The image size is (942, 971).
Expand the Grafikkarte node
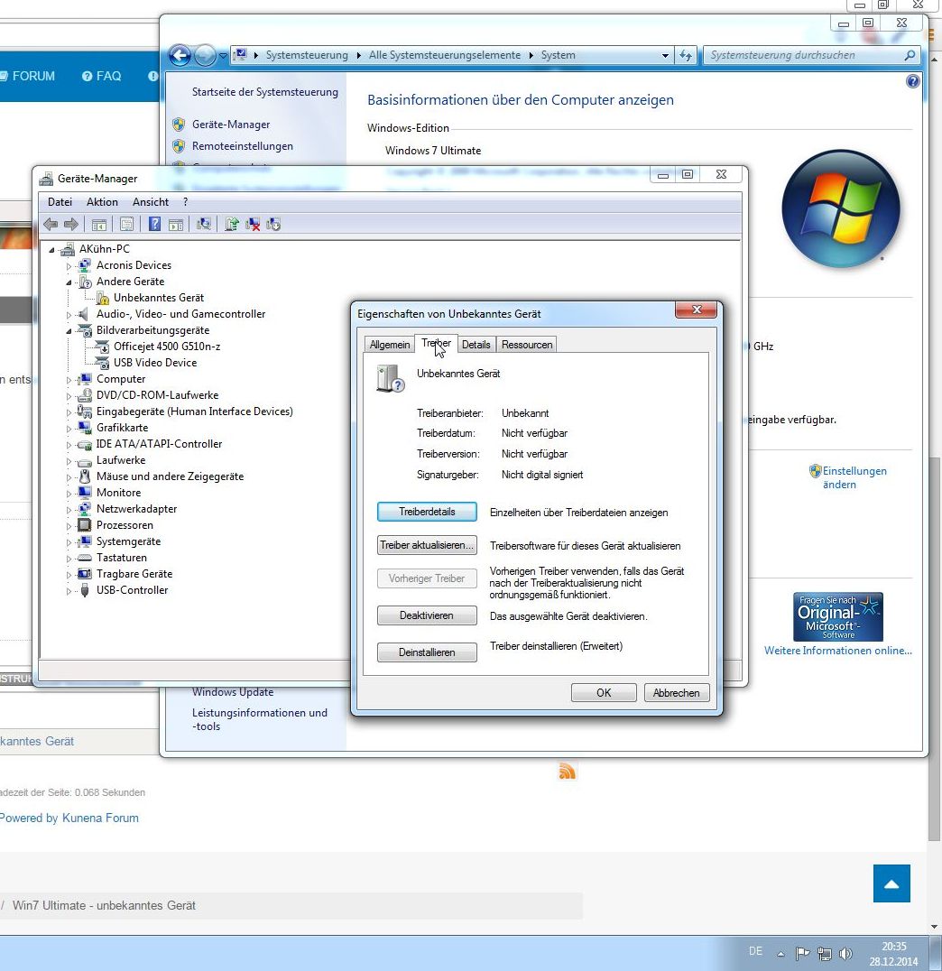click(69, 429)
